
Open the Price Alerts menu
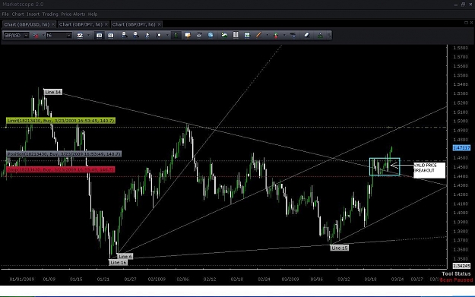click(73, 14)
